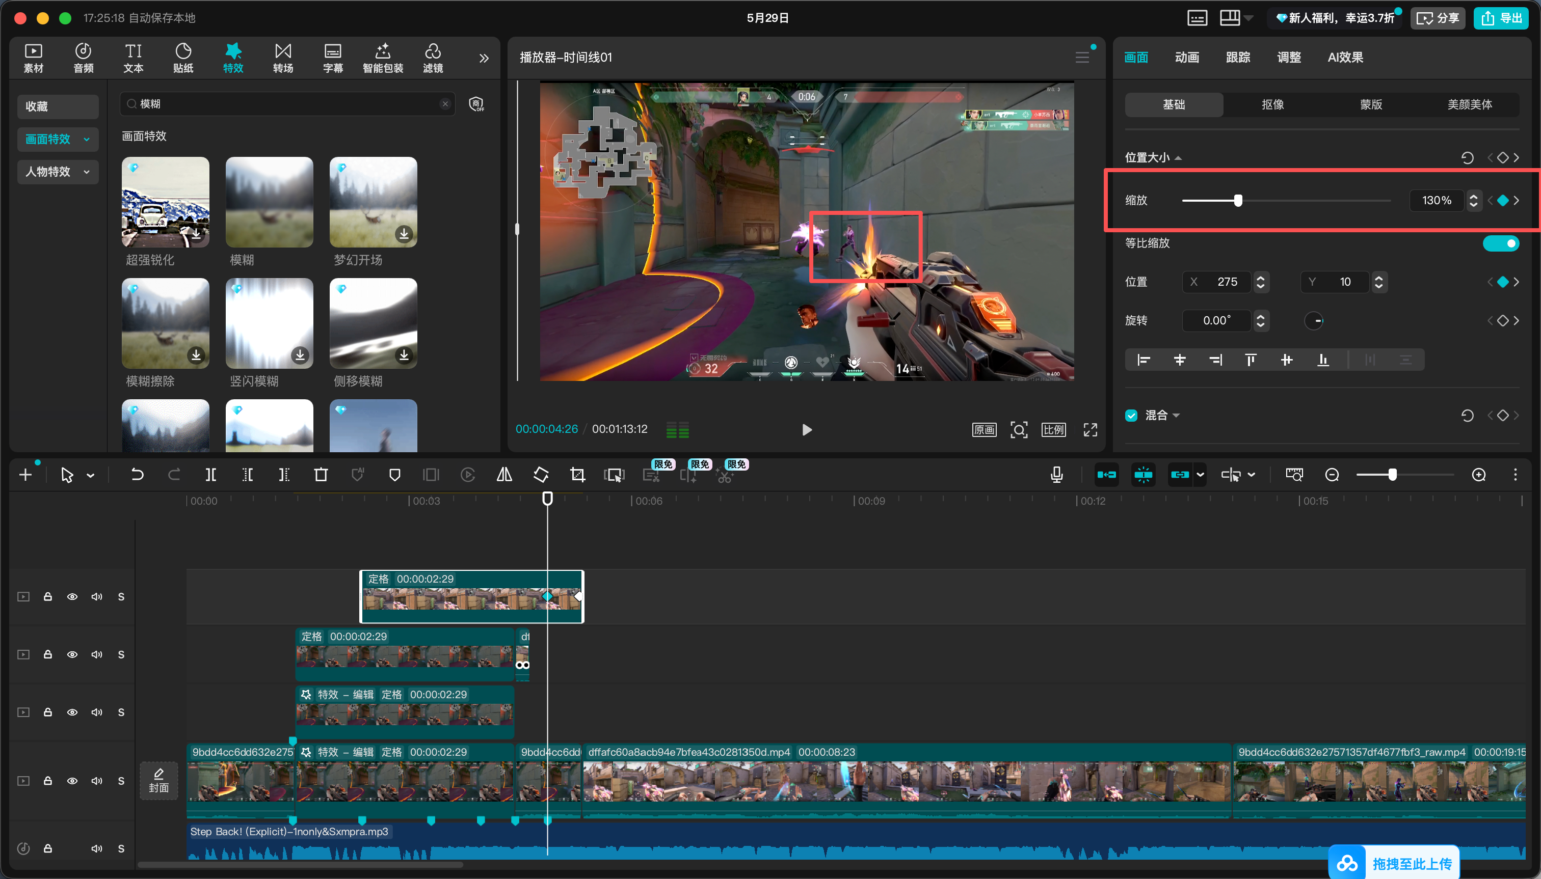
Task: Toggle the timeline auto-snap button
Action: [1144, 475]
